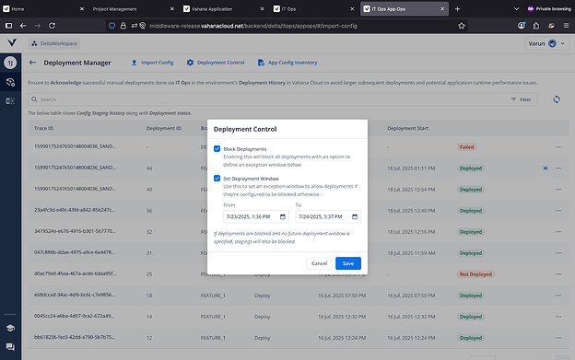This screenshot has height=360, width=575.
Task: Enable the Block Deployments checkbox
Action: click(217, 148)
